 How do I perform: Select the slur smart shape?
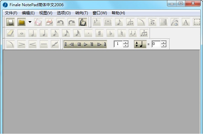tap(10, 44)
